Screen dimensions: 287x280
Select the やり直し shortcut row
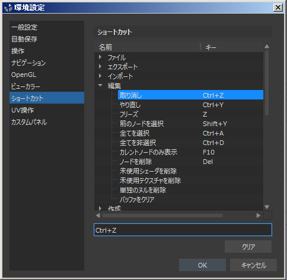[190, 105]
